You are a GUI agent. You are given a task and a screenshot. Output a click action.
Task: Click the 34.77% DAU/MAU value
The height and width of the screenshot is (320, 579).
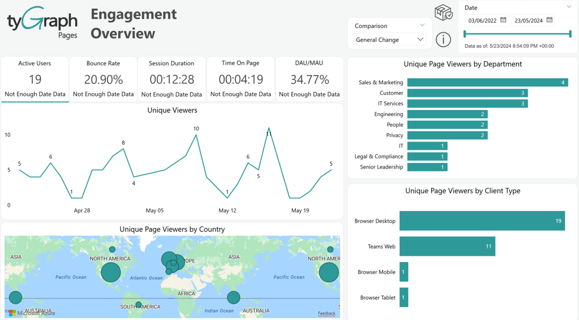[310, 79]
